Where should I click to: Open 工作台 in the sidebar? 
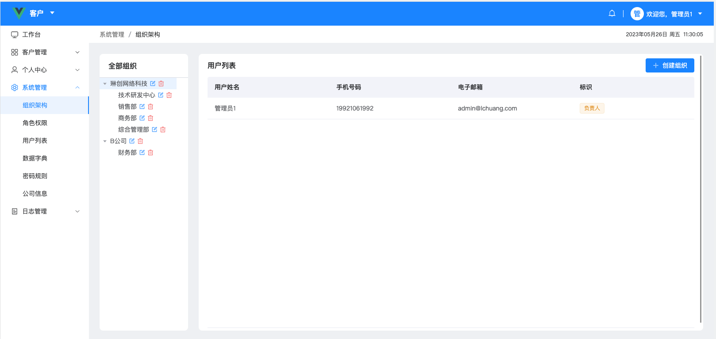tap(45, 34)
